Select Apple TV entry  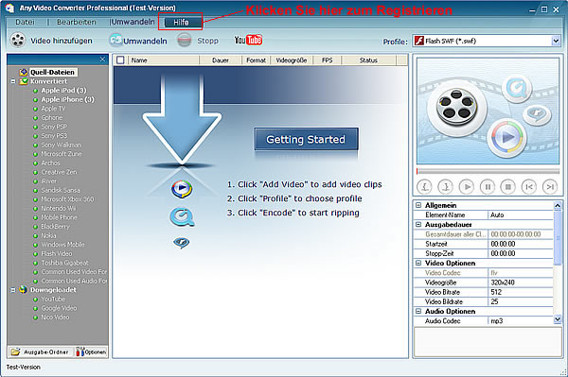[53, 109]
